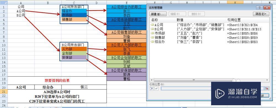Click value {"张三";"李四"}
Image resolution: width=276 pixels, height=108 pixels.
(189, 42)
